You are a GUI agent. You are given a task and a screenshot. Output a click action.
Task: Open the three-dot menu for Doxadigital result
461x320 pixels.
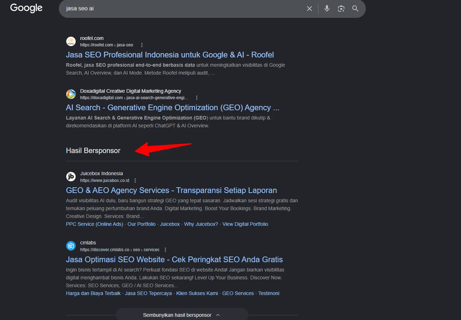click(197, 98)
